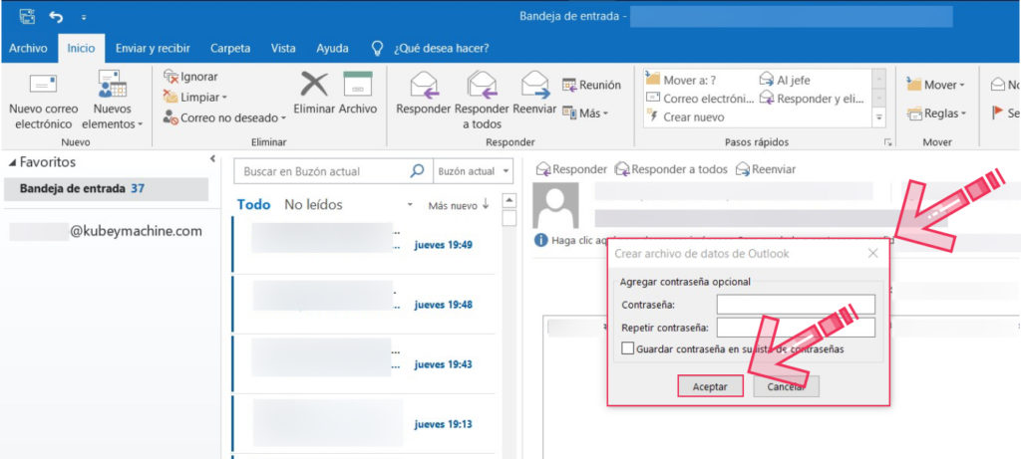Select quick step Mover a: ?
1021x459 pixels.
click(681, 81)
